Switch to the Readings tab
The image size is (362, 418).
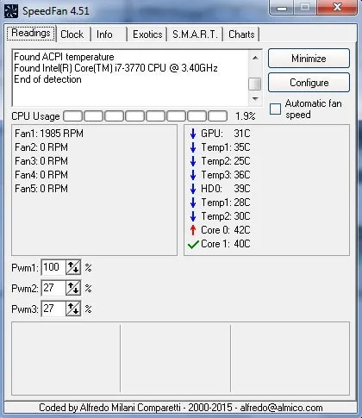point(31,34)
